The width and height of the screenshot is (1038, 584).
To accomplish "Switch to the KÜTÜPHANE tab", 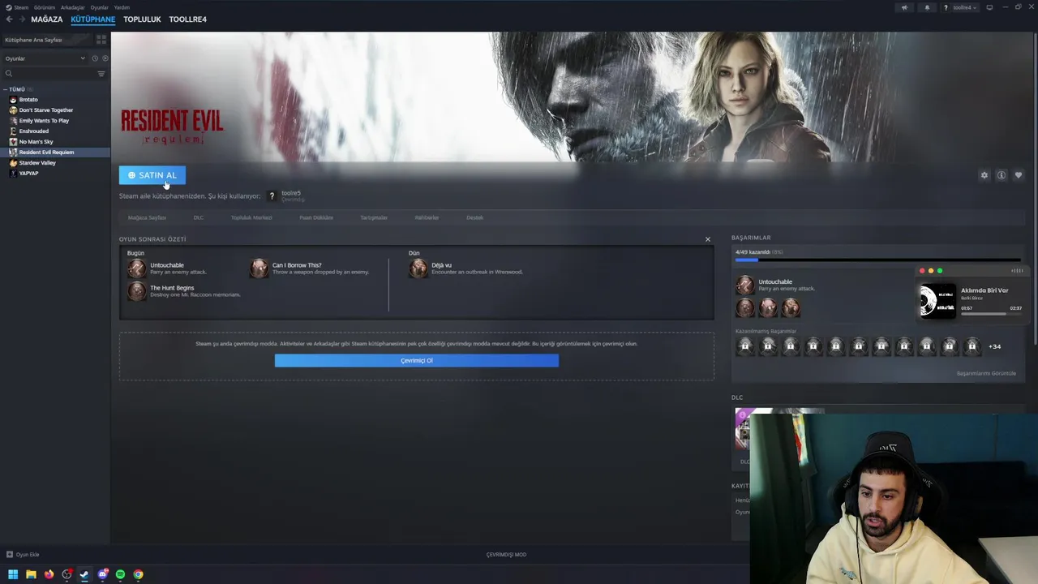I will [x=92, y=19].
